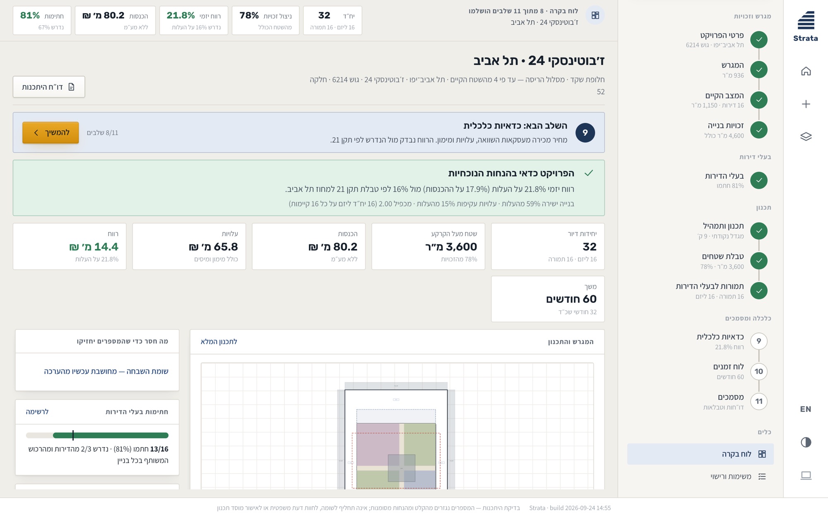Image resolution: width=828 pixels, height=517 pixels.
Task: Go to step 10 circle 'לוח זמנים'
Action: coord(759,371)
